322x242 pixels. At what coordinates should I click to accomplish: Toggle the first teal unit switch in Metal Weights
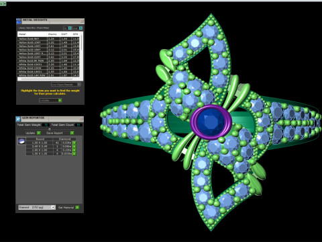tap(70, 28)
